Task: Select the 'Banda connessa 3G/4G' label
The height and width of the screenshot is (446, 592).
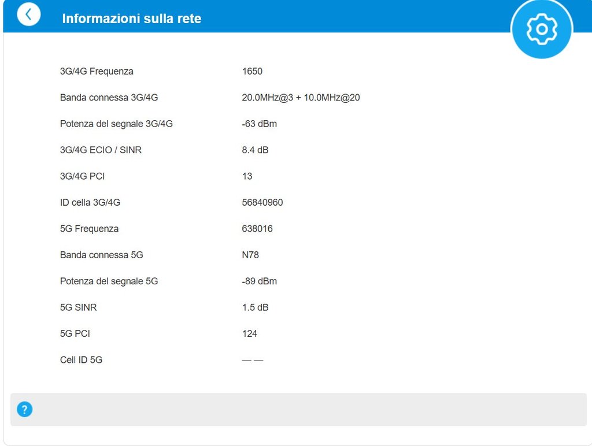Action: click(x=109, y=98)
